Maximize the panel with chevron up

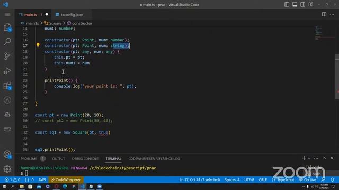(x=324, y=158)
